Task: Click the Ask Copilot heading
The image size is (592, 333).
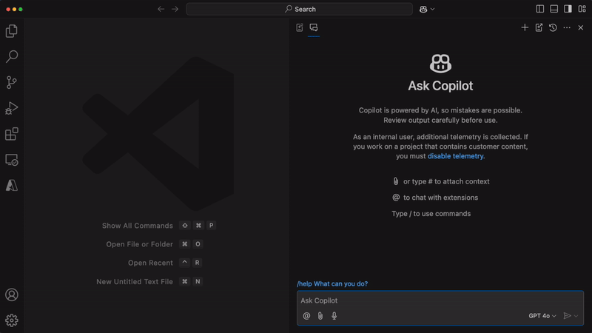Action: pyautogui.click(x=440, y=86)
